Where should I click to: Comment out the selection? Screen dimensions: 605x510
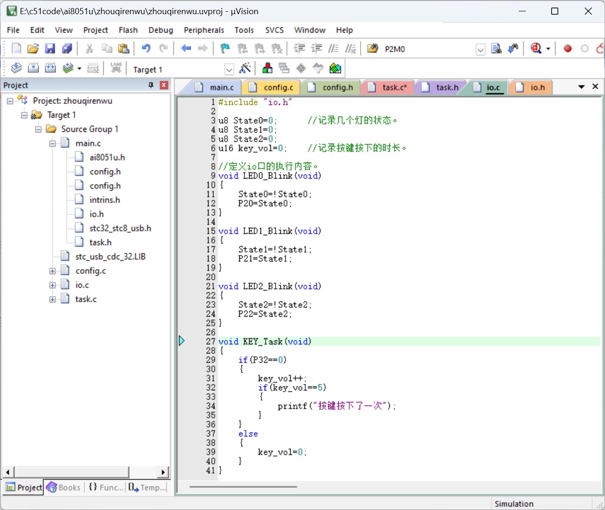point(333,49)
